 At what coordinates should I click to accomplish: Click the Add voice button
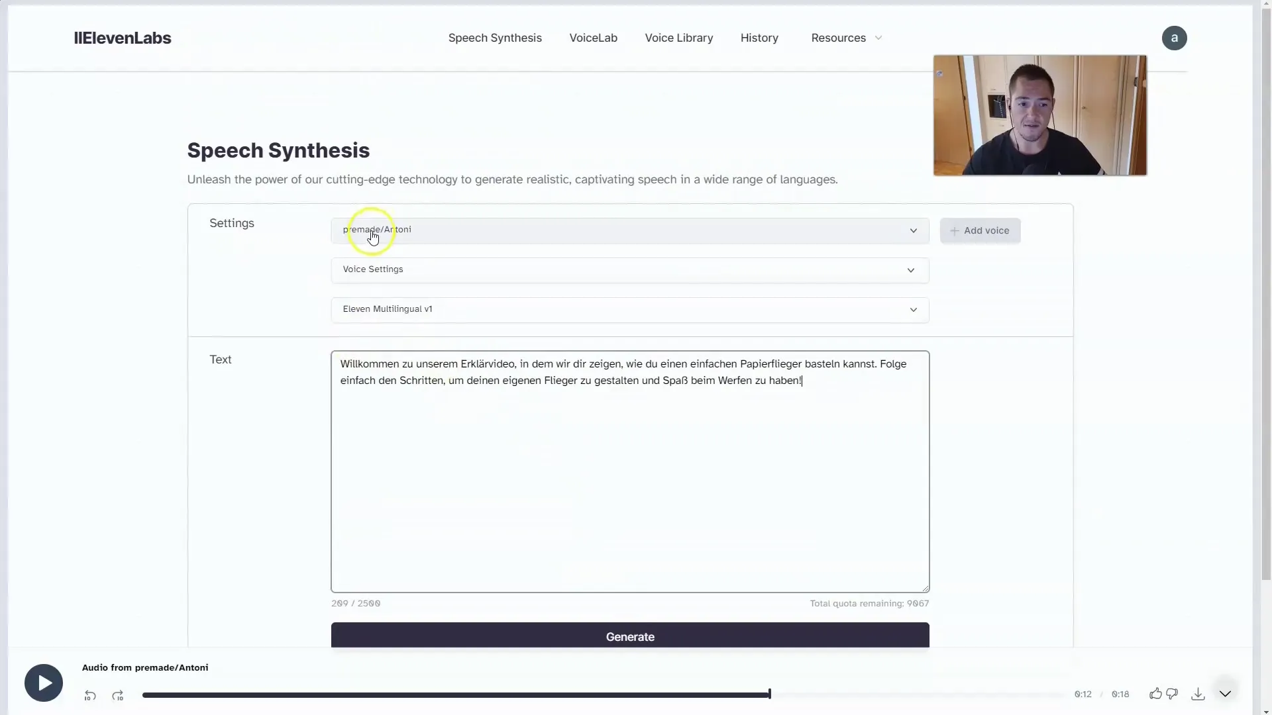click(x=979, y=230)
